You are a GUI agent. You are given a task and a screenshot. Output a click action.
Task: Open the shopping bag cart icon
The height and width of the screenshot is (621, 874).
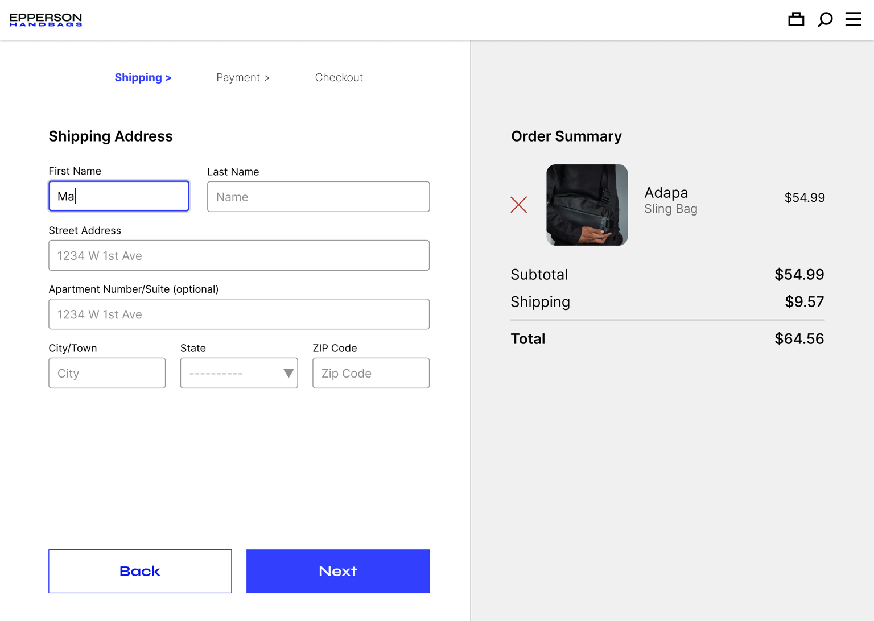796,19
